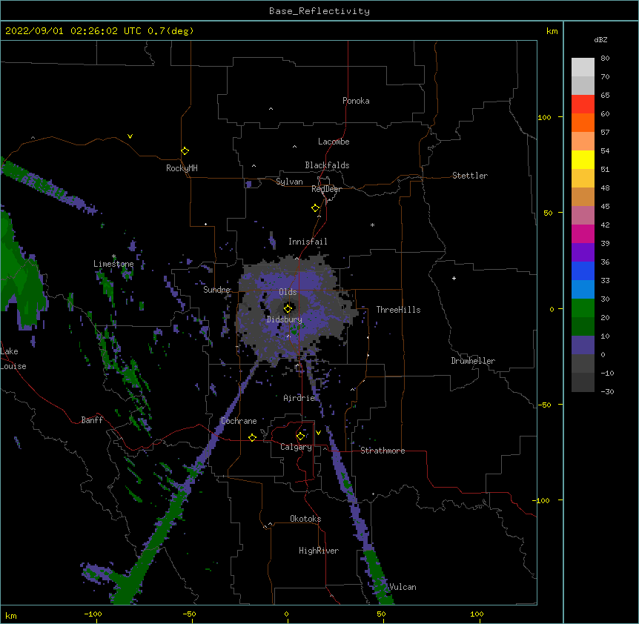
Task: Click the yellow diamond marker above Calgary label
Action: [300, 437]
